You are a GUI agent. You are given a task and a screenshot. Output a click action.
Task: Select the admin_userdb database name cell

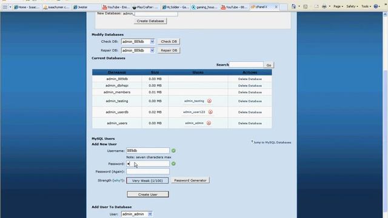tap(117, 112)
